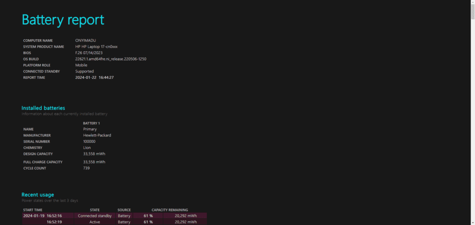Select HP HP Laptop 17-cn0xxx text
The image size is (475, 225).
pyautogui.click(x=96, y=47)
